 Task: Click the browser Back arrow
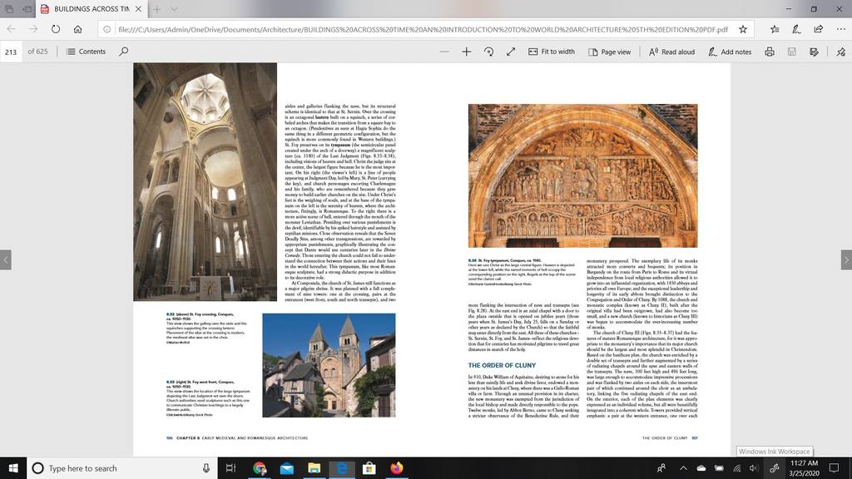tap(12, 29)
